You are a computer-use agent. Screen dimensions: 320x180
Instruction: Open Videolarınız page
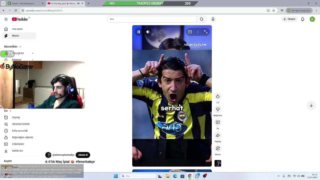(19, 144)
